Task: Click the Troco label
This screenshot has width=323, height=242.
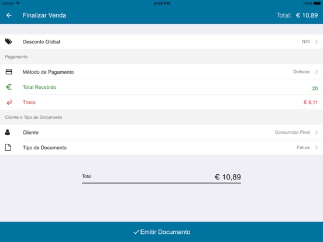Action: 29,102
